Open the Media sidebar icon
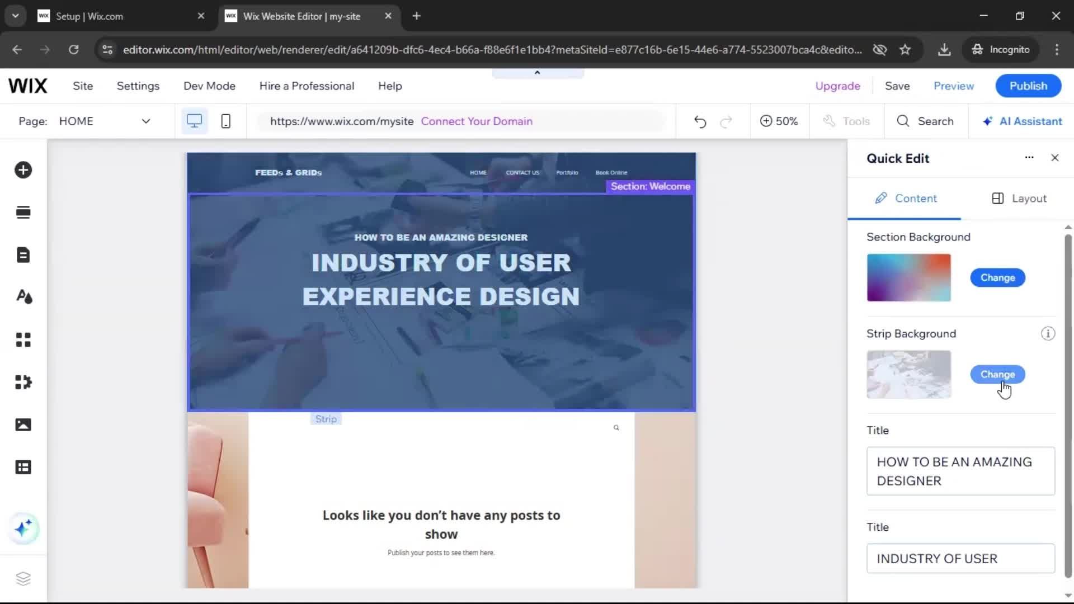The height and width of the screenshot is (604, 1074). 23,424
